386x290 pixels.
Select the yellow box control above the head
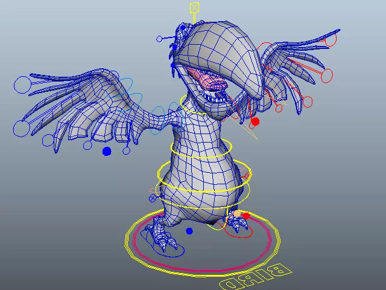pyautogui.click(x=194, y=8)
